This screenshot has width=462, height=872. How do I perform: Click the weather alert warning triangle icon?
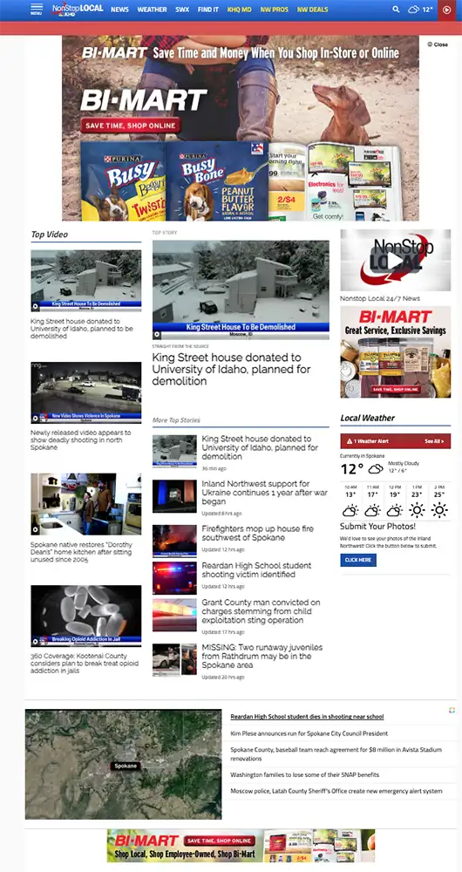pos(350,441)
